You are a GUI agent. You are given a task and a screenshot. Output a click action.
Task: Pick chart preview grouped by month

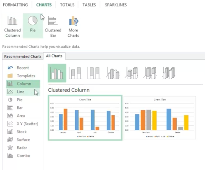85,118
